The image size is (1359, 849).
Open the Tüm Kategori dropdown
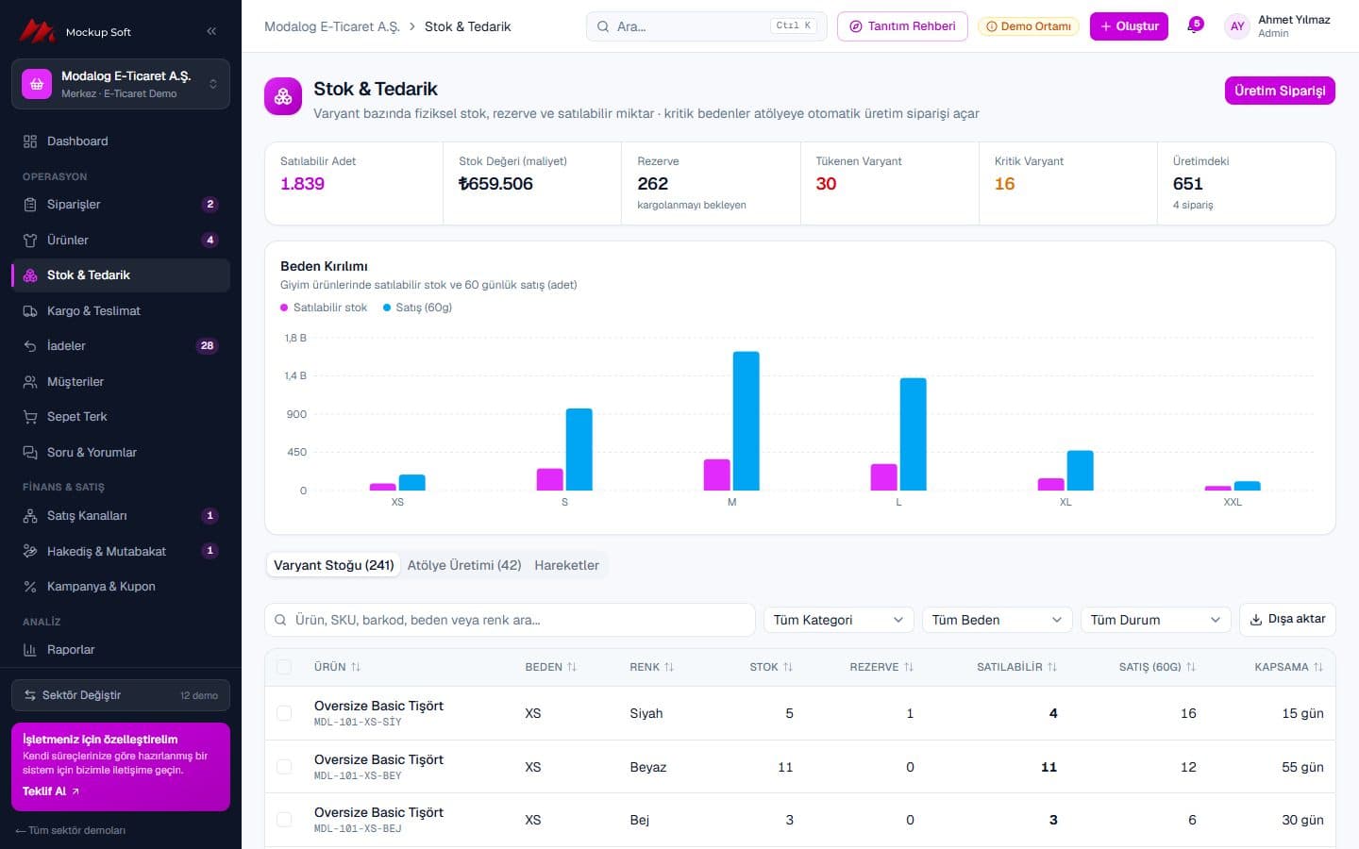click(838, 620)
